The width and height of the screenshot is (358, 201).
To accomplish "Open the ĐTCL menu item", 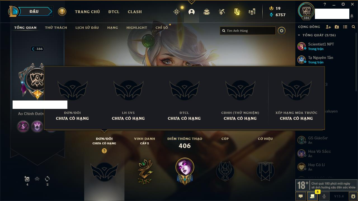I will 114,12.
